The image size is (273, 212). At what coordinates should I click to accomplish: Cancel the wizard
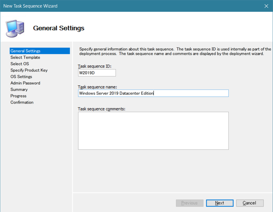pyautogui.click(x=250, y=203)
